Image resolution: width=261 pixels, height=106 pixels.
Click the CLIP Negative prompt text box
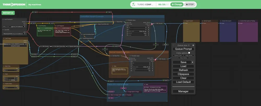[63, 32]
